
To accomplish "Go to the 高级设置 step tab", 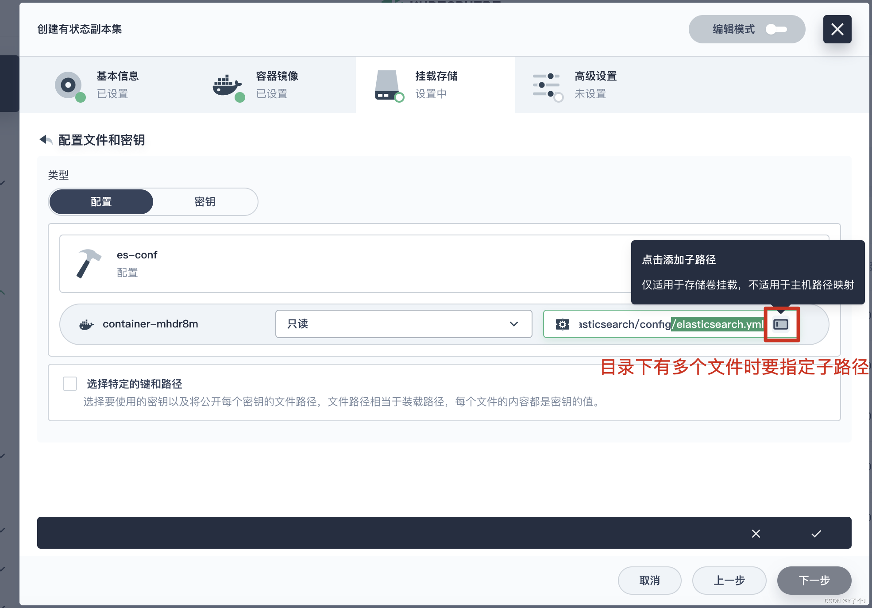I will (x=595, y=85).
